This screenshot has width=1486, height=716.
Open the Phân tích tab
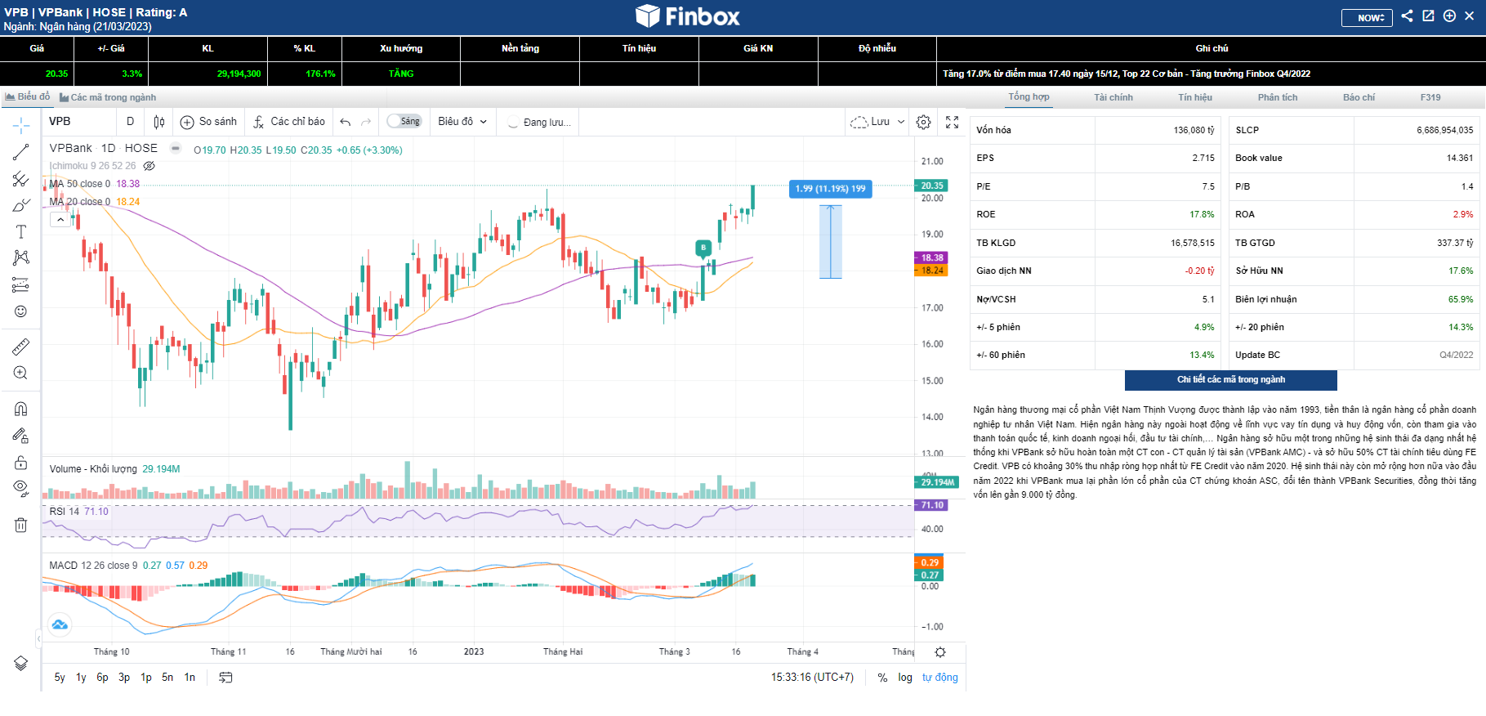(x=1278, y=97)
